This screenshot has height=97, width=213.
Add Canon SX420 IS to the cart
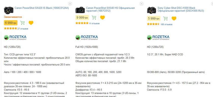(22, 23)
